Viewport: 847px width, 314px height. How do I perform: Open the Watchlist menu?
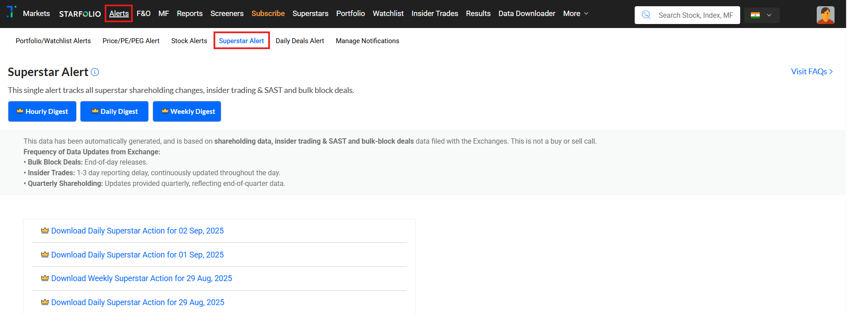(388, 14)
